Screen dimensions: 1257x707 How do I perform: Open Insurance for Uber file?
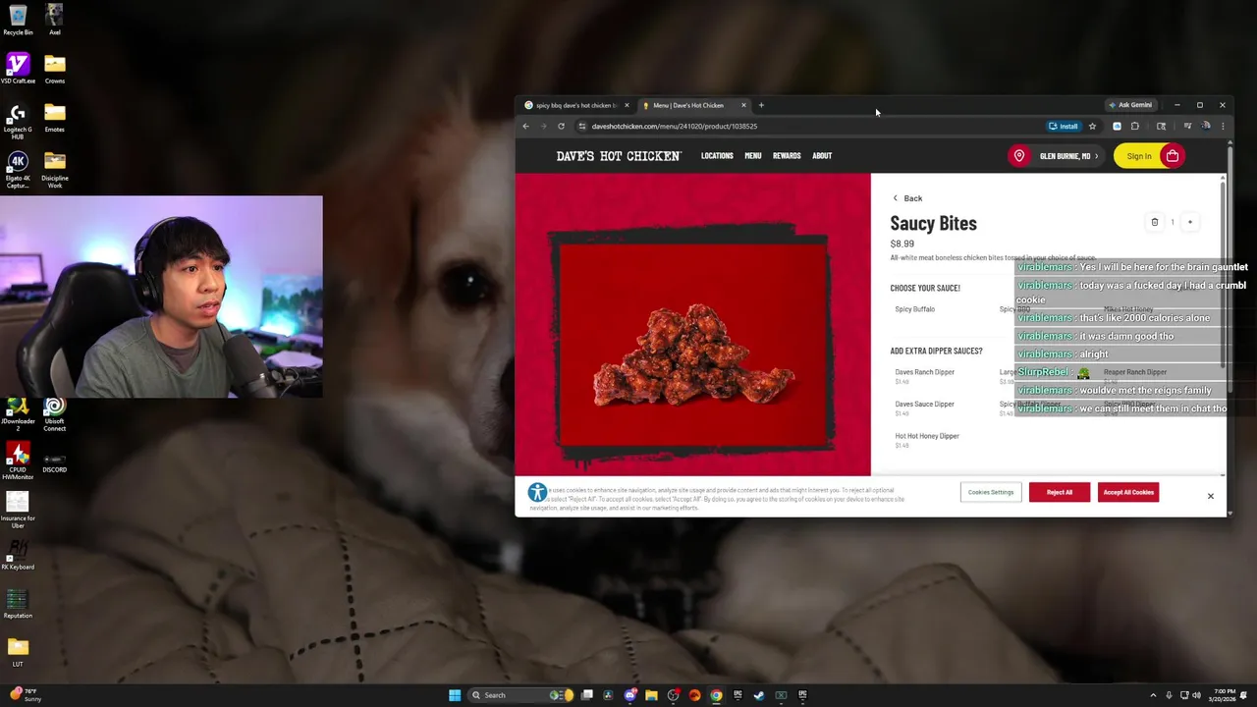click(18, 511)
